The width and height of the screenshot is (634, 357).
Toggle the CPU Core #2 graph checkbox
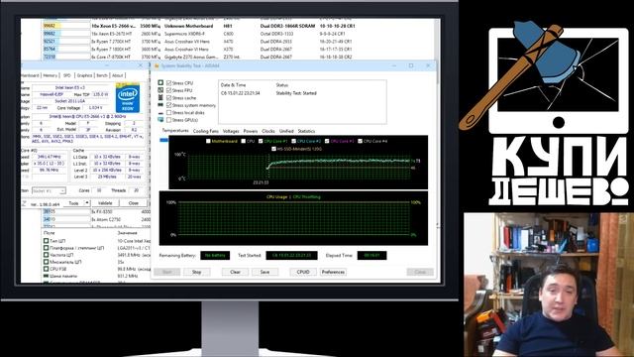[293, 141]
